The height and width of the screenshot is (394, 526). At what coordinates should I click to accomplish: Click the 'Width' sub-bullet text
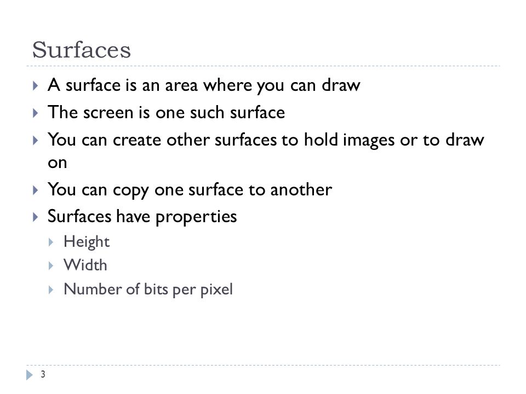click(x=85, y=265)
